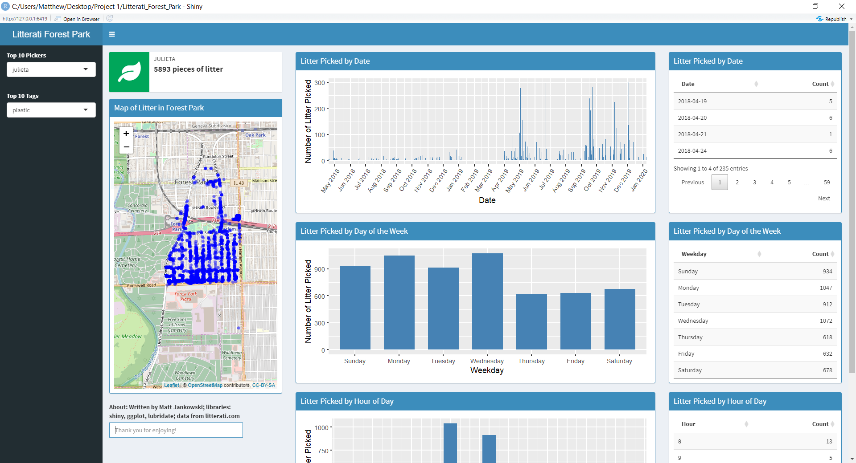
Task: Click the Saturday row in weekday table
Action: 755,370
